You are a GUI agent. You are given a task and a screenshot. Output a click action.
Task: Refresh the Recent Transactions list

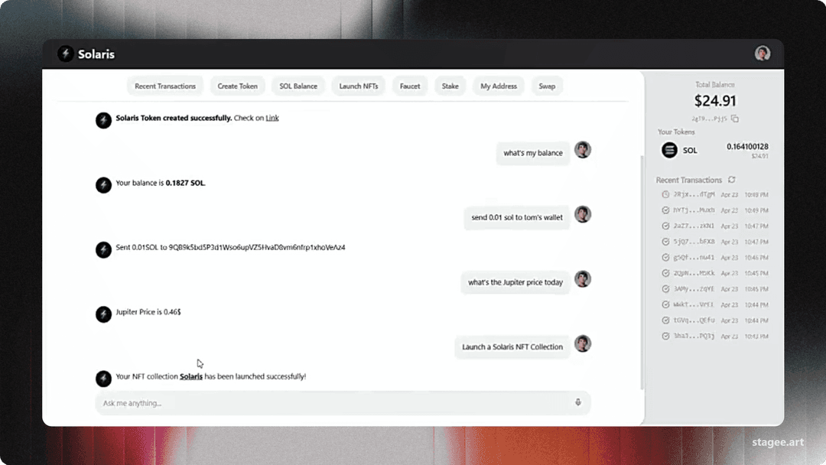(x=732, y=180)
